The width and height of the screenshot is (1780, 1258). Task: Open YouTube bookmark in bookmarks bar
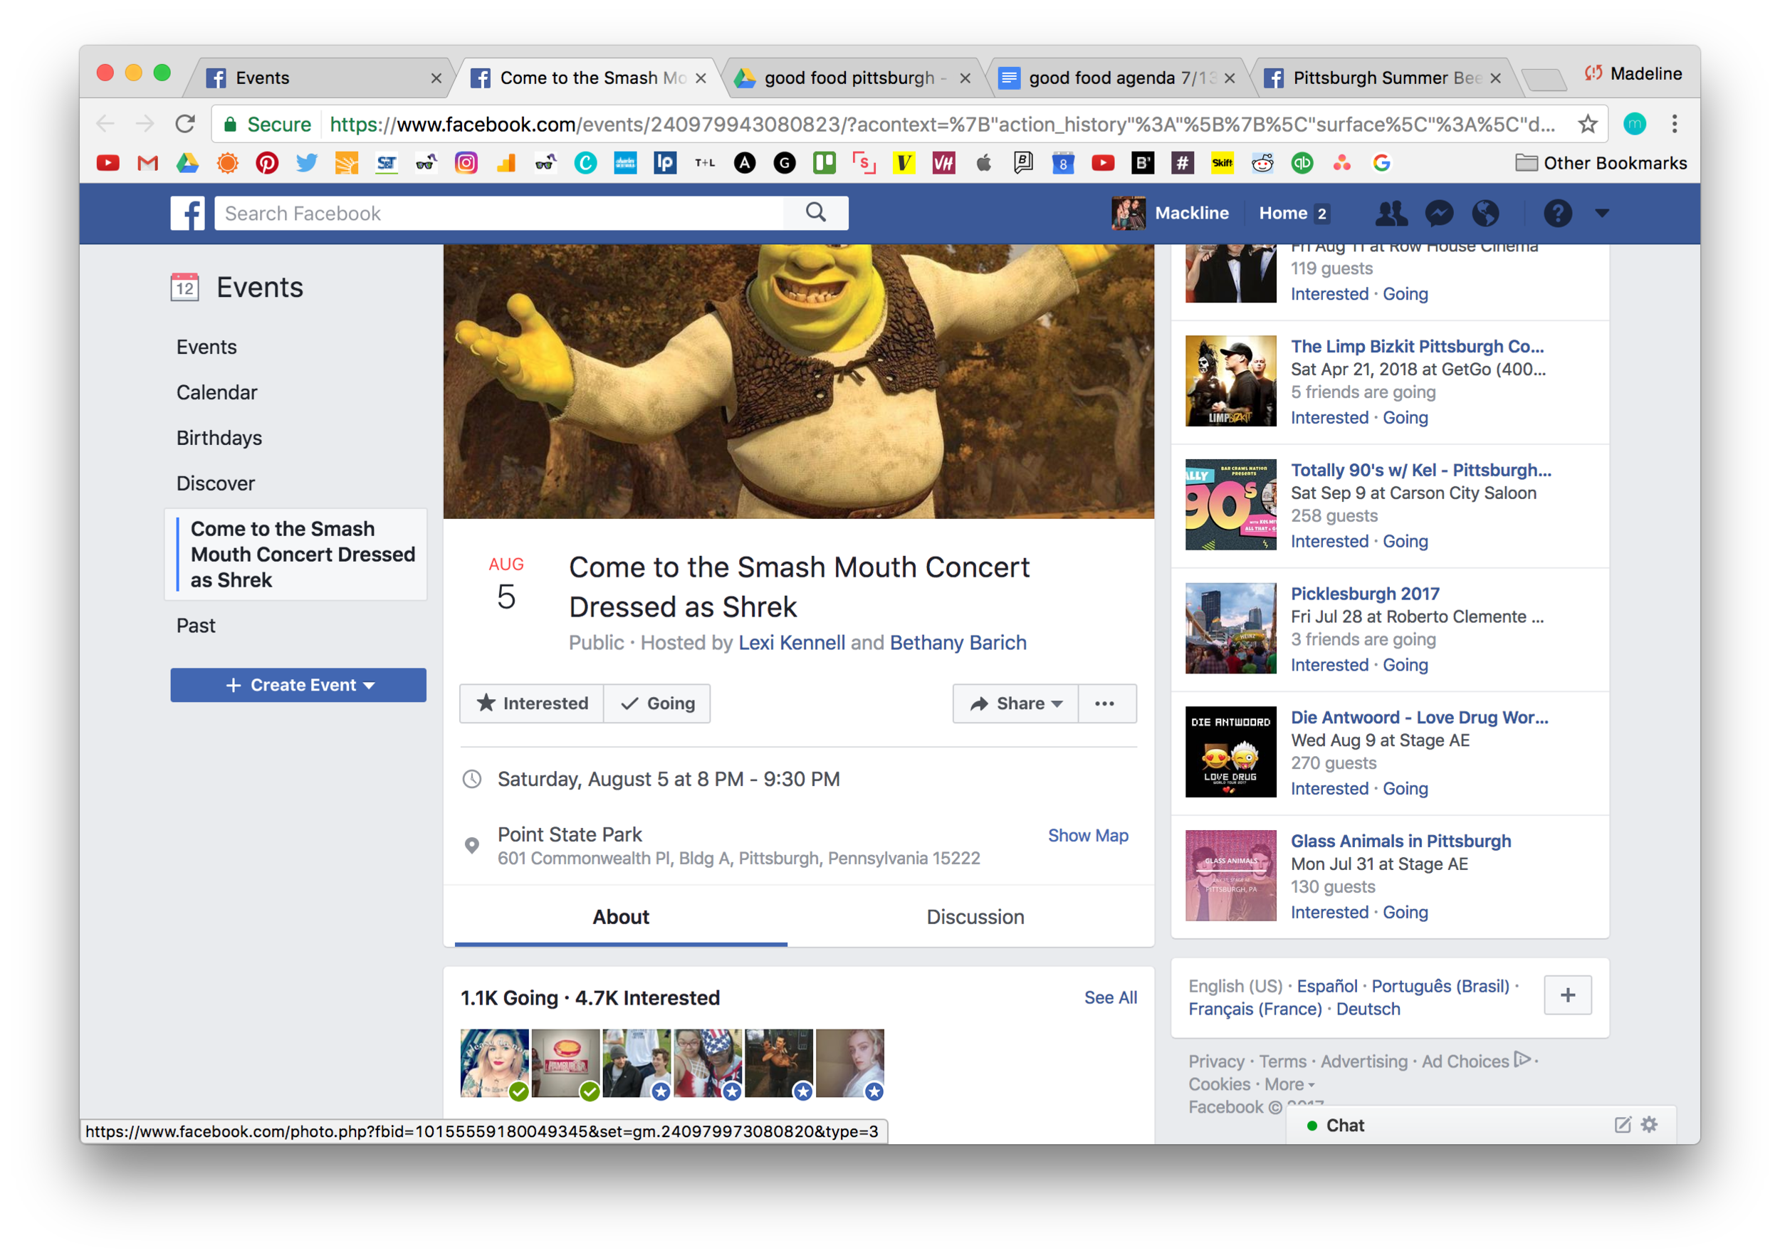click(108, 164)
